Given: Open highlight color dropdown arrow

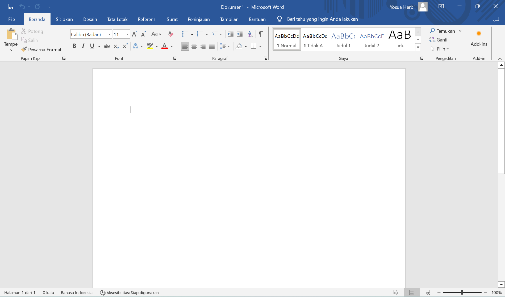Looking at the screenshot, I should point(157,46).
